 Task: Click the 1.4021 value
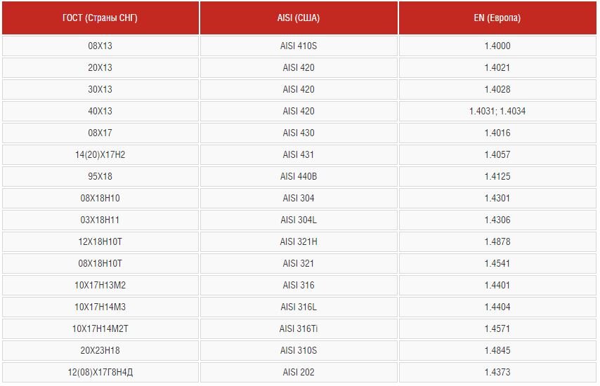coord(497,67)
